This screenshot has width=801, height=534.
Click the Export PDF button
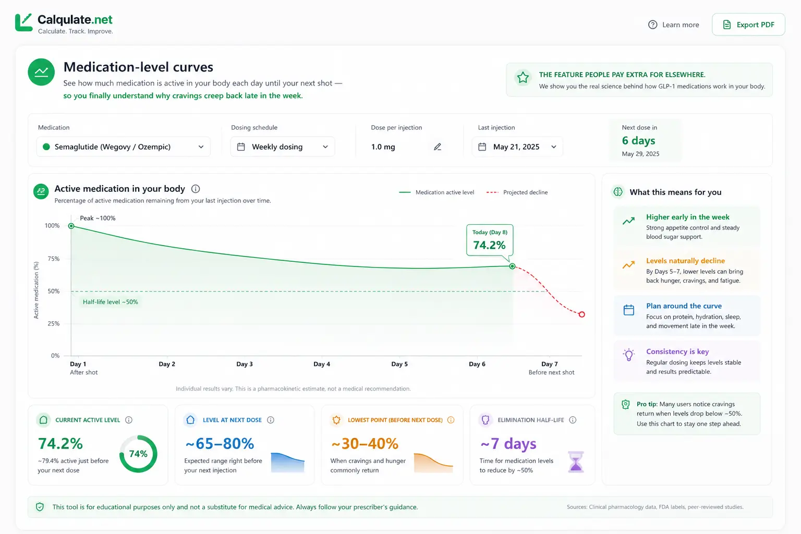748,25
